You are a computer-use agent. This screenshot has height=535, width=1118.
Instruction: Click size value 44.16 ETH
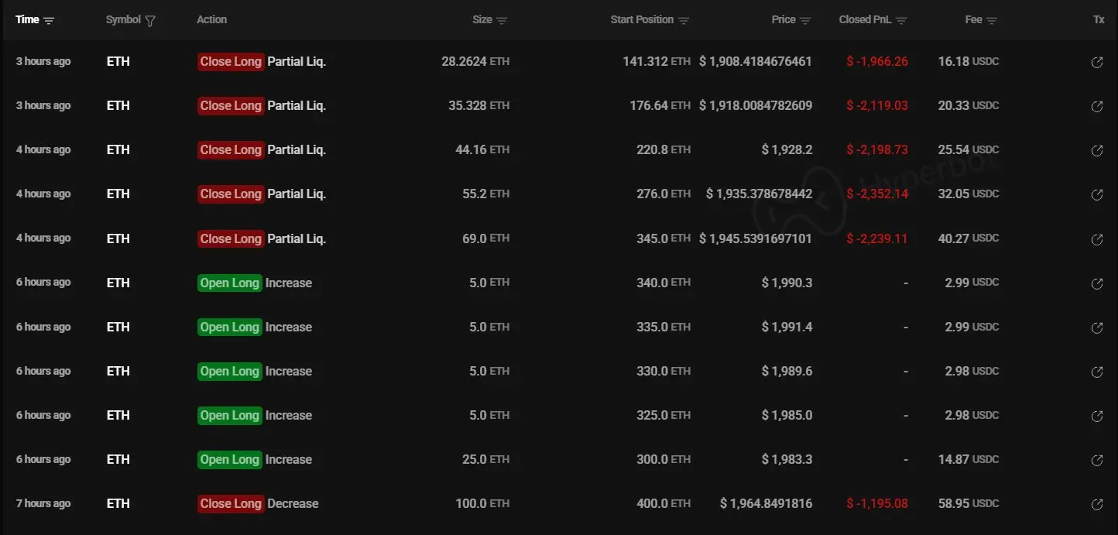point(482,150)
